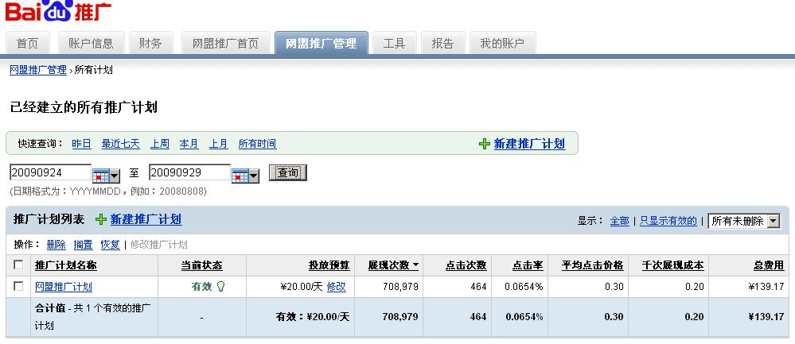The width and height of the screenshot is (795, 344).
Task: Click the start date input field 20090924
Action: click(x=50, y=172)
